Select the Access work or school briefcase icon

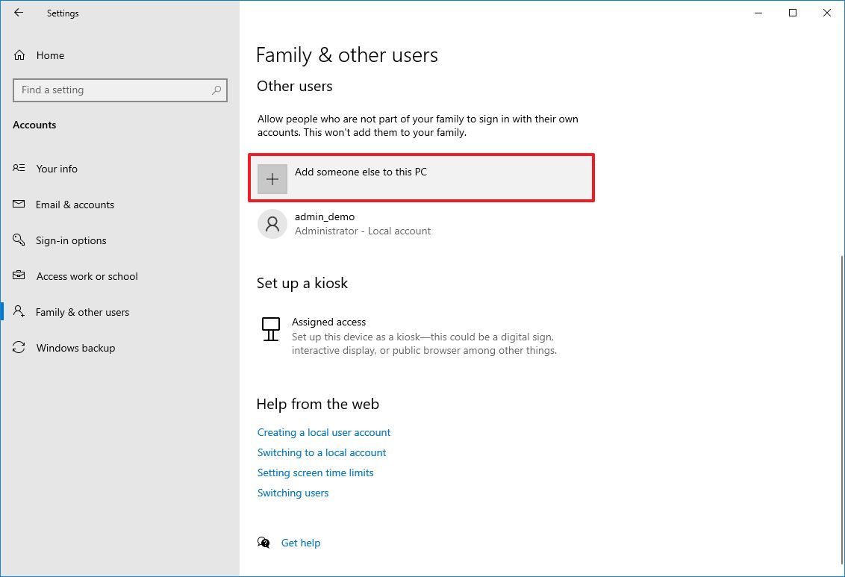[18, 276]
